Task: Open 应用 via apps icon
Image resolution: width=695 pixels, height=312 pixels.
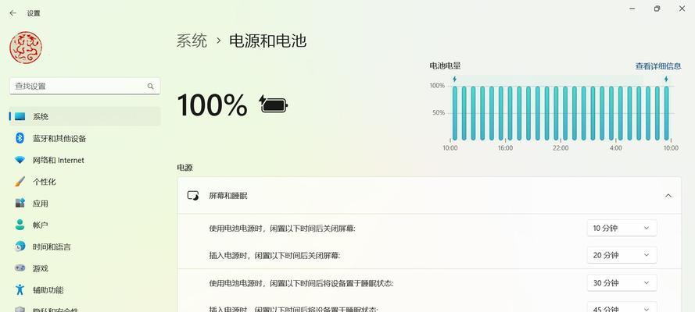Action: [20, 204]
